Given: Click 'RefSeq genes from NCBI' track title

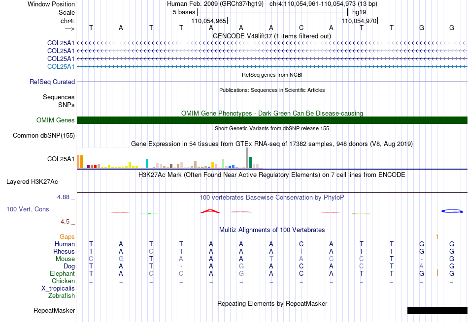Looking at the screenshot, I should click(x=272, y=75).
